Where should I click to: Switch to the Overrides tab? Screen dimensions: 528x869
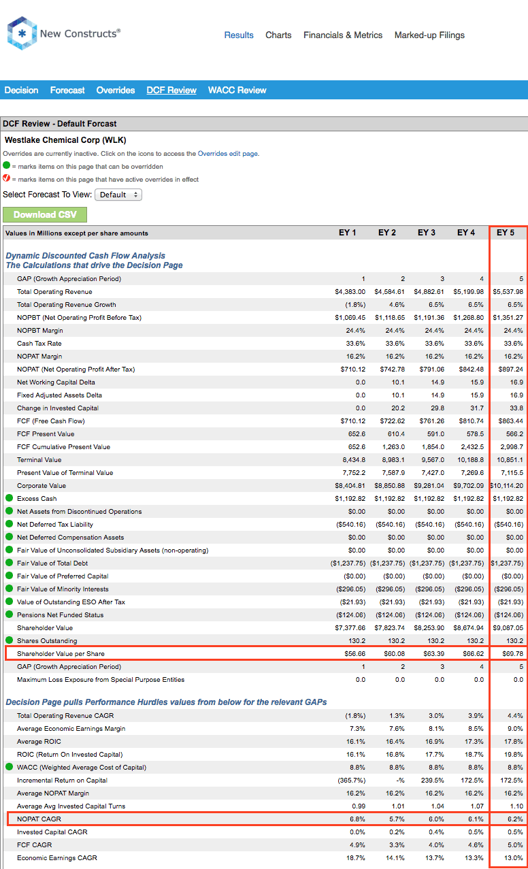(116, 90)
